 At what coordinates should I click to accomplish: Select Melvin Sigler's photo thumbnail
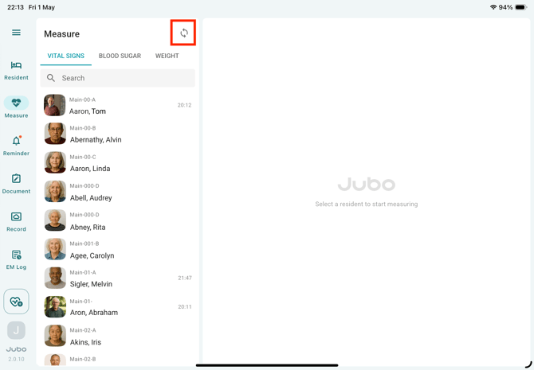pos(55,278)
